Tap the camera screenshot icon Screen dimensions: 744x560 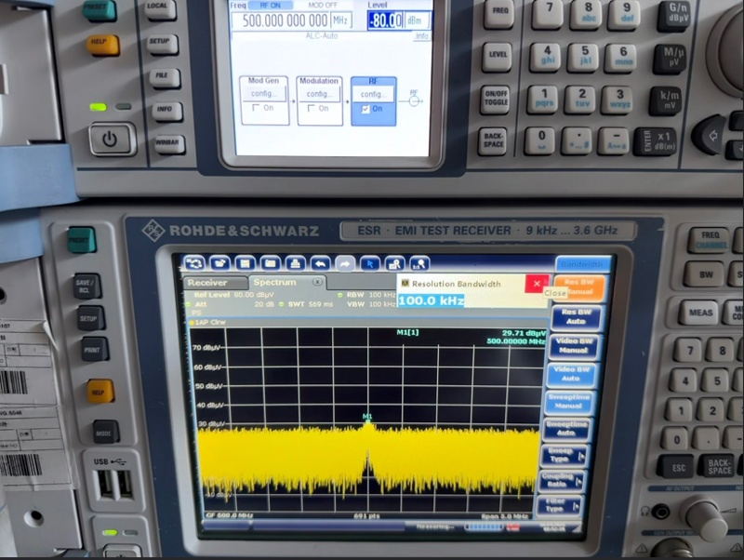(x=270, y=263)
